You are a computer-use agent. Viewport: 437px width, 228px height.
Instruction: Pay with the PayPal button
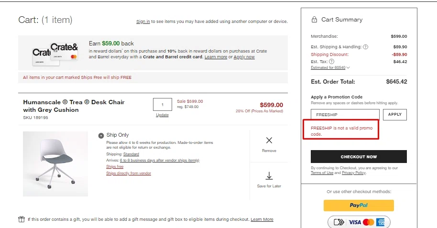point(359,205)
